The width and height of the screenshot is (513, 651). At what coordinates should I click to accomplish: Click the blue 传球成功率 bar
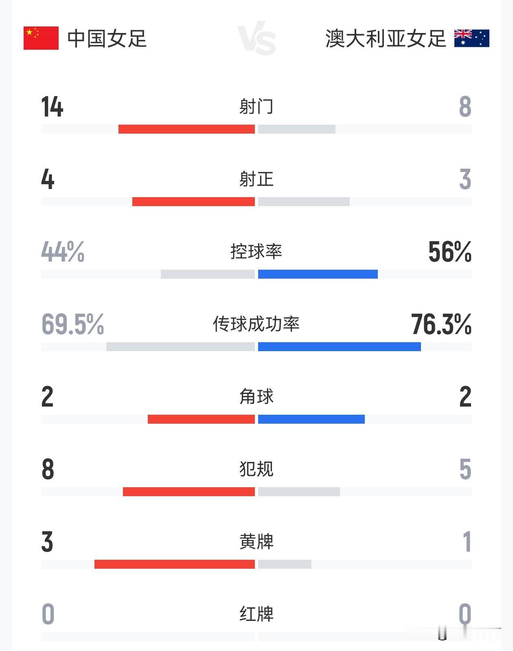coord(339,347)
